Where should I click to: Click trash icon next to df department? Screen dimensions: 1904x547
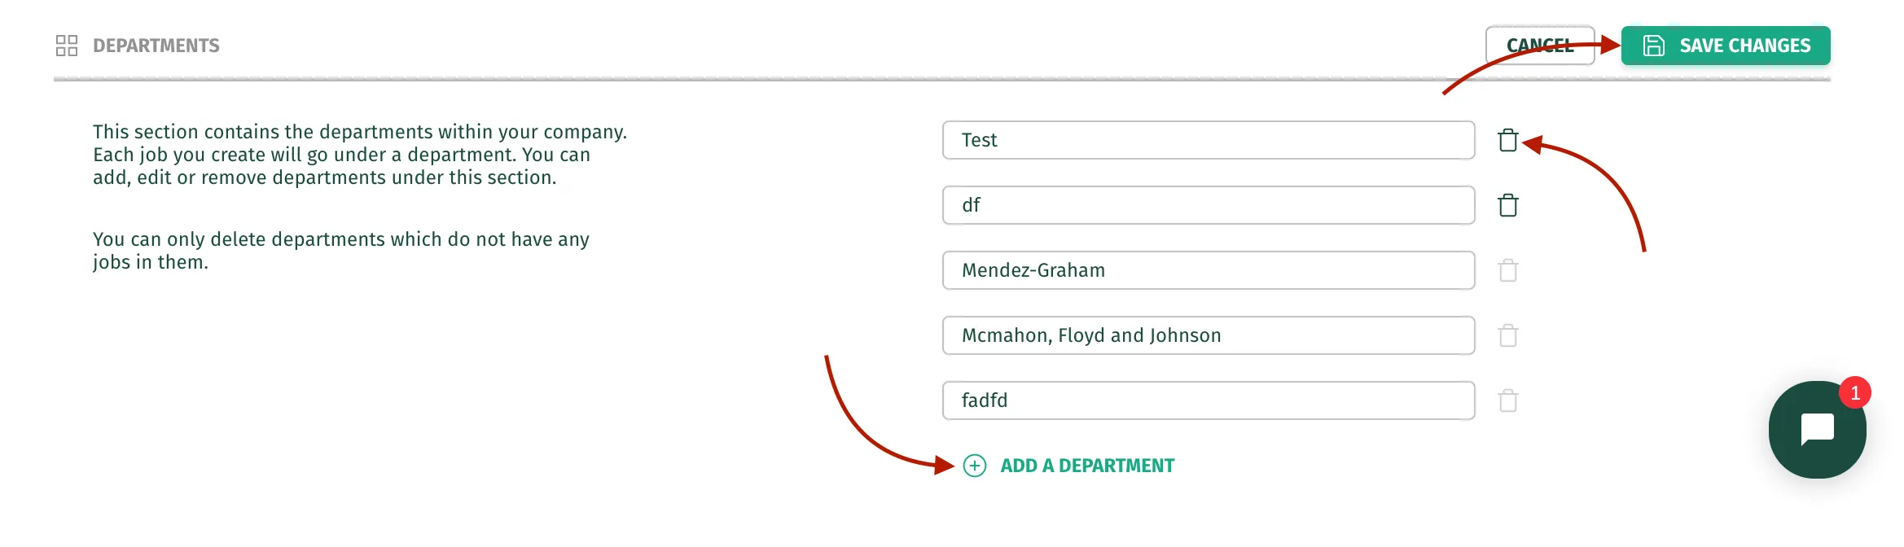click(1507, 205)
